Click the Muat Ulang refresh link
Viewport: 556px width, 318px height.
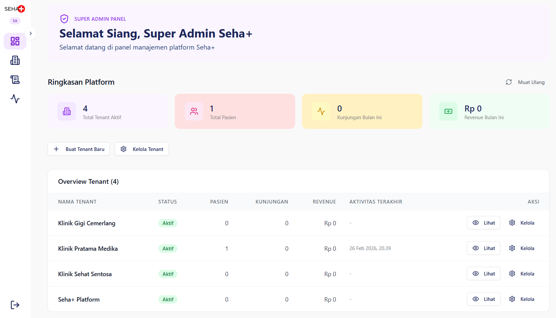pos(531,82)
